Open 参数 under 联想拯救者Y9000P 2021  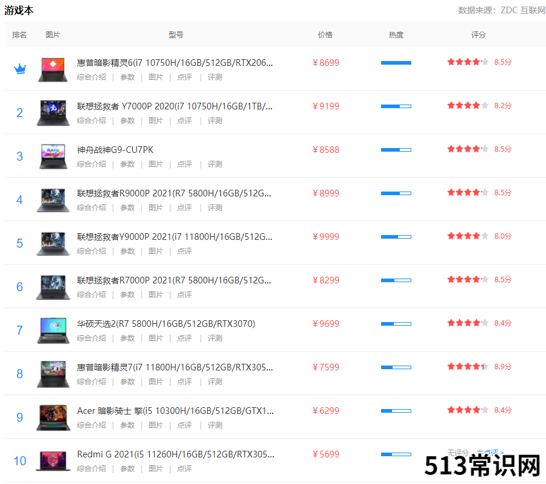tap(127, 251)
